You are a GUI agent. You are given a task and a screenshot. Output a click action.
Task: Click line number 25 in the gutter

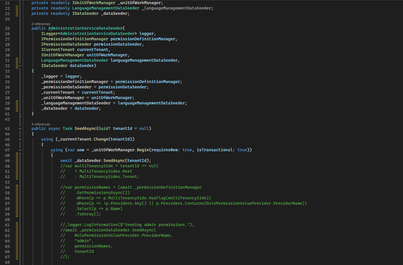coord(8,28)
